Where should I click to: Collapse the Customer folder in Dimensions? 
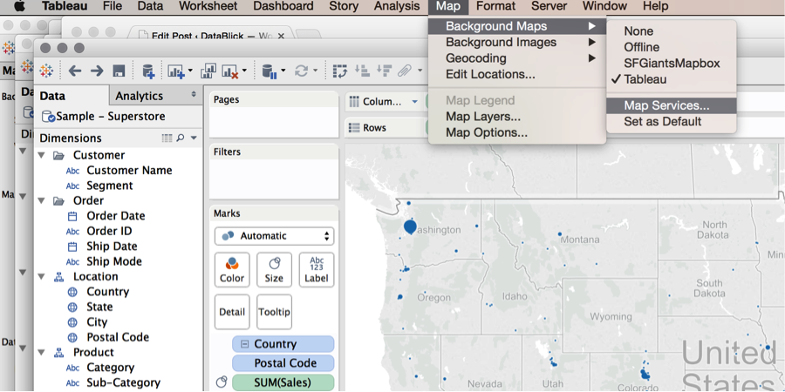(42, 155)
